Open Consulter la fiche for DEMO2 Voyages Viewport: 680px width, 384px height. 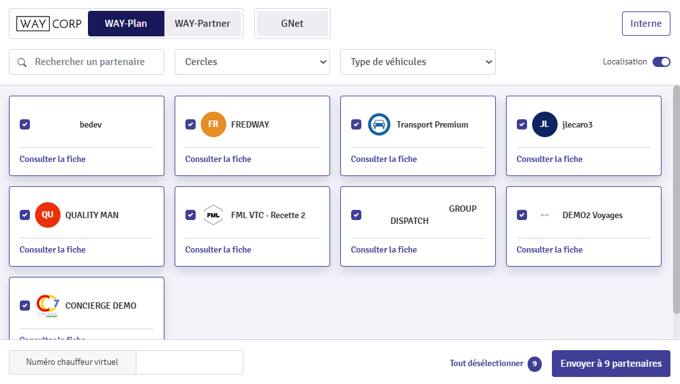click(549, 250)
